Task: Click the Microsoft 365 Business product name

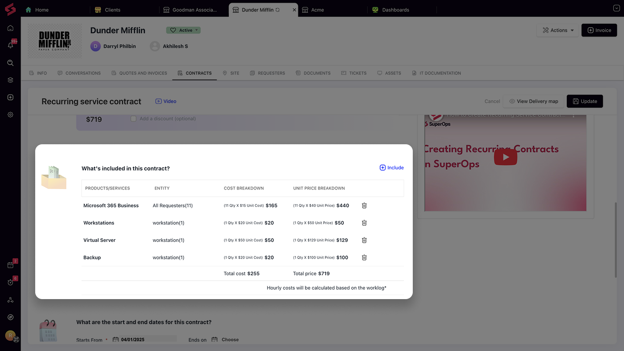Action: [111, 205]
